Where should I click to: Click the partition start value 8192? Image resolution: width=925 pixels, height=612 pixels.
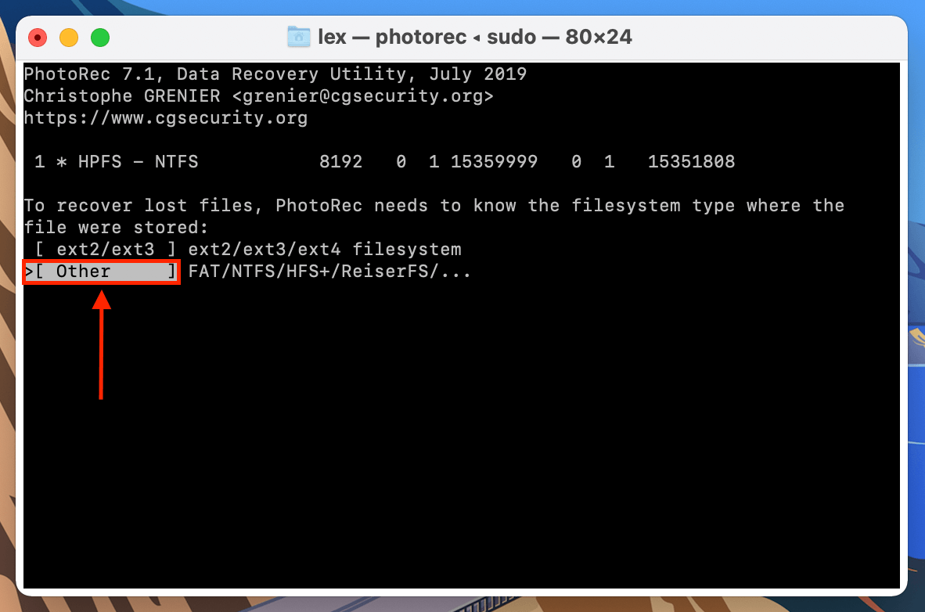coord(340,162)
